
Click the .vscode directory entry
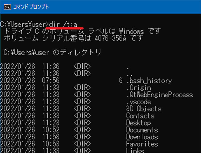coord(138,102)
